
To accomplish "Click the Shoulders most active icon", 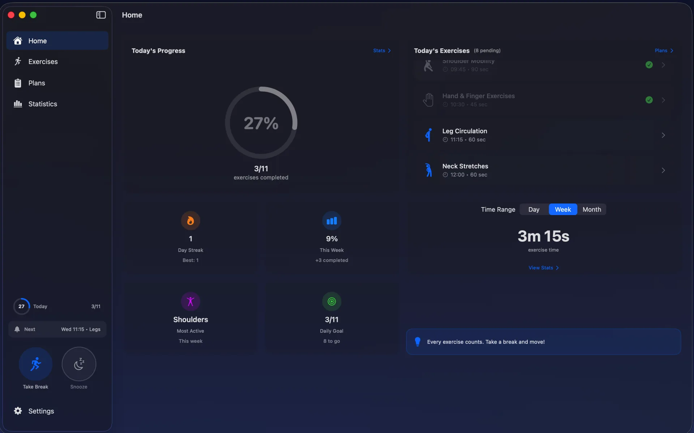I will point(190,301).
